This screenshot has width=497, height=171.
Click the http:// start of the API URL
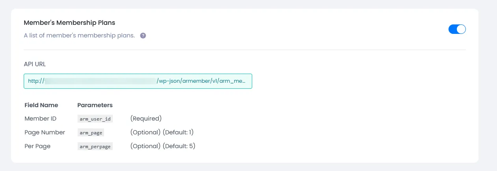(35, 81)
